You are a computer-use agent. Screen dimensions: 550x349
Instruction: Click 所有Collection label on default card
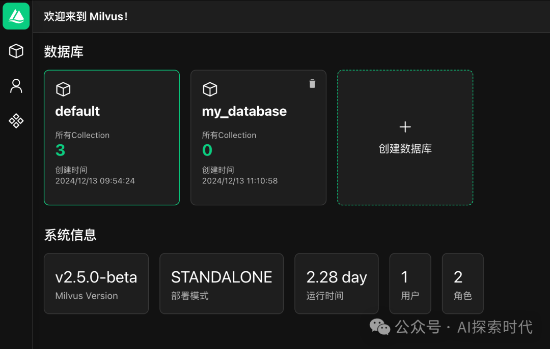click(82, 135)
